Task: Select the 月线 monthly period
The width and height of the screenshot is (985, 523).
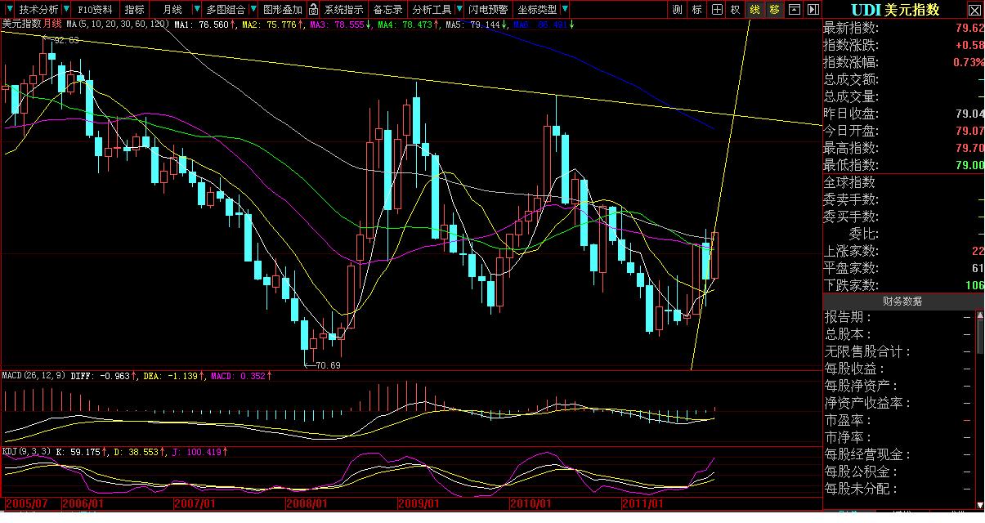Action: (172, 10)
